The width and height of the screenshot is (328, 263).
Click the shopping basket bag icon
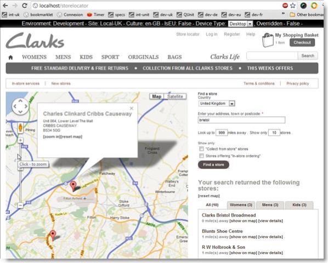[268, 40]
